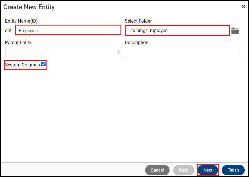Screen dimensions: 249x177
Task: Click the Description label
Action: coord(137,42)
